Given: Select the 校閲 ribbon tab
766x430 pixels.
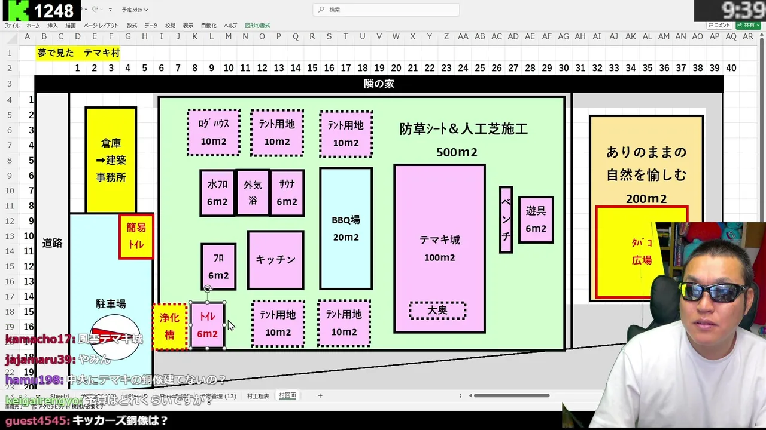Looking at the screenshot, I should pyautogui.click(x=170, y=26).
